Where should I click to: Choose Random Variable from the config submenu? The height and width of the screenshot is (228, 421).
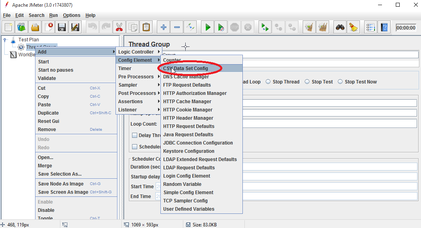[202, 184]
